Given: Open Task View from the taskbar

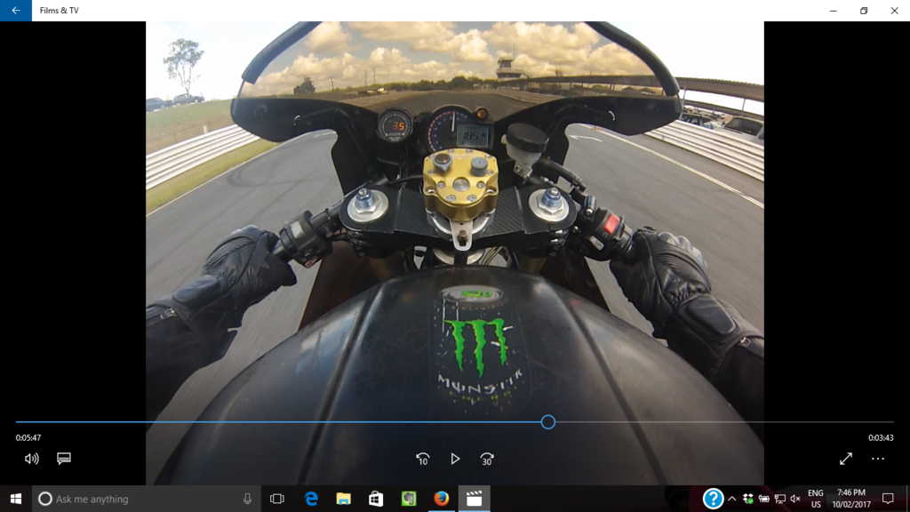Looking at the screenshot, I should [x=276, y=499].
